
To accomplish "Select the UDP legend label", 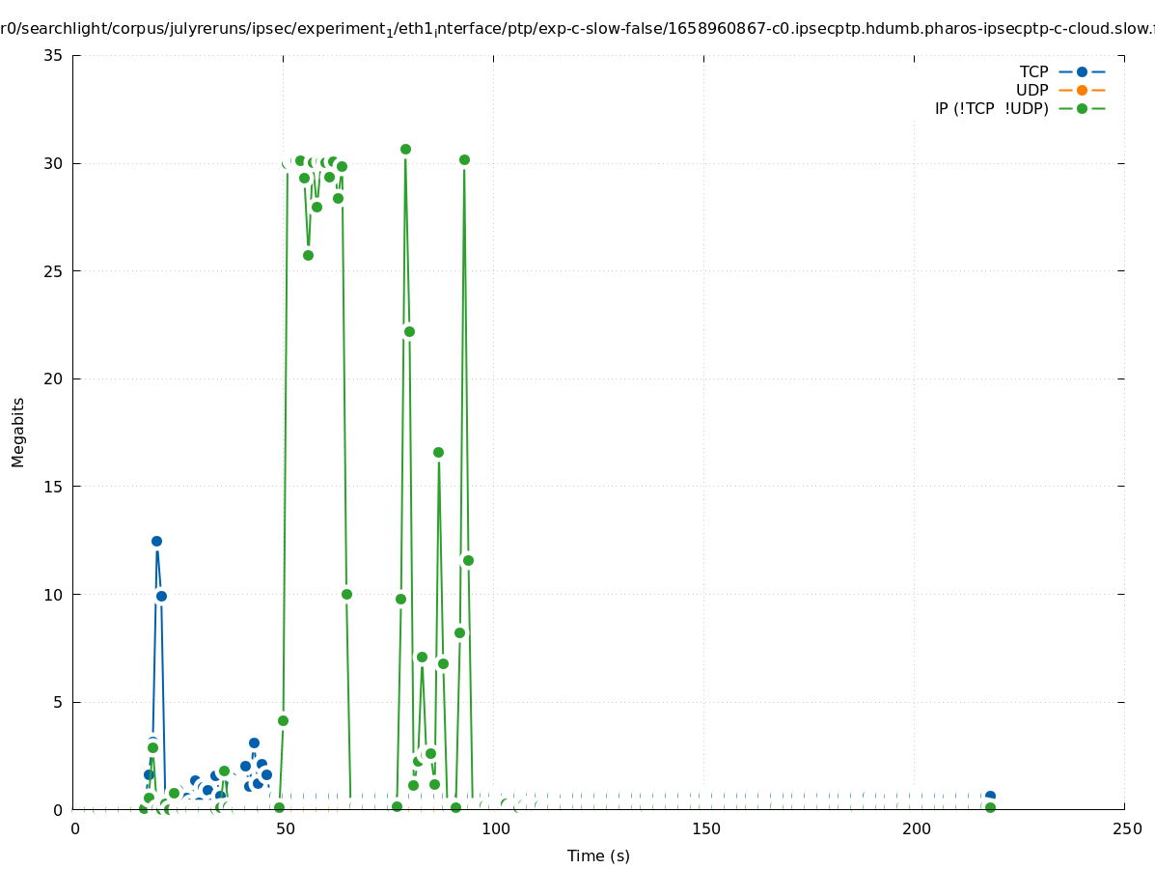I will click(x=1031, y=90).
